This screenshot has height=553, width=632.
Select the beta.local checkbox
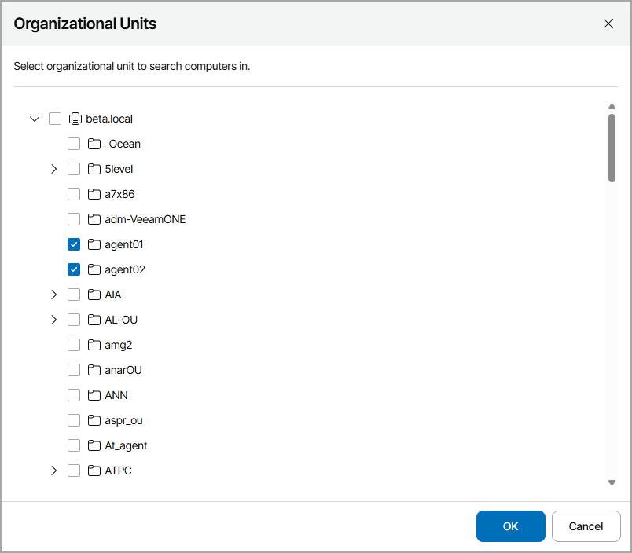[x=55, y=119]
